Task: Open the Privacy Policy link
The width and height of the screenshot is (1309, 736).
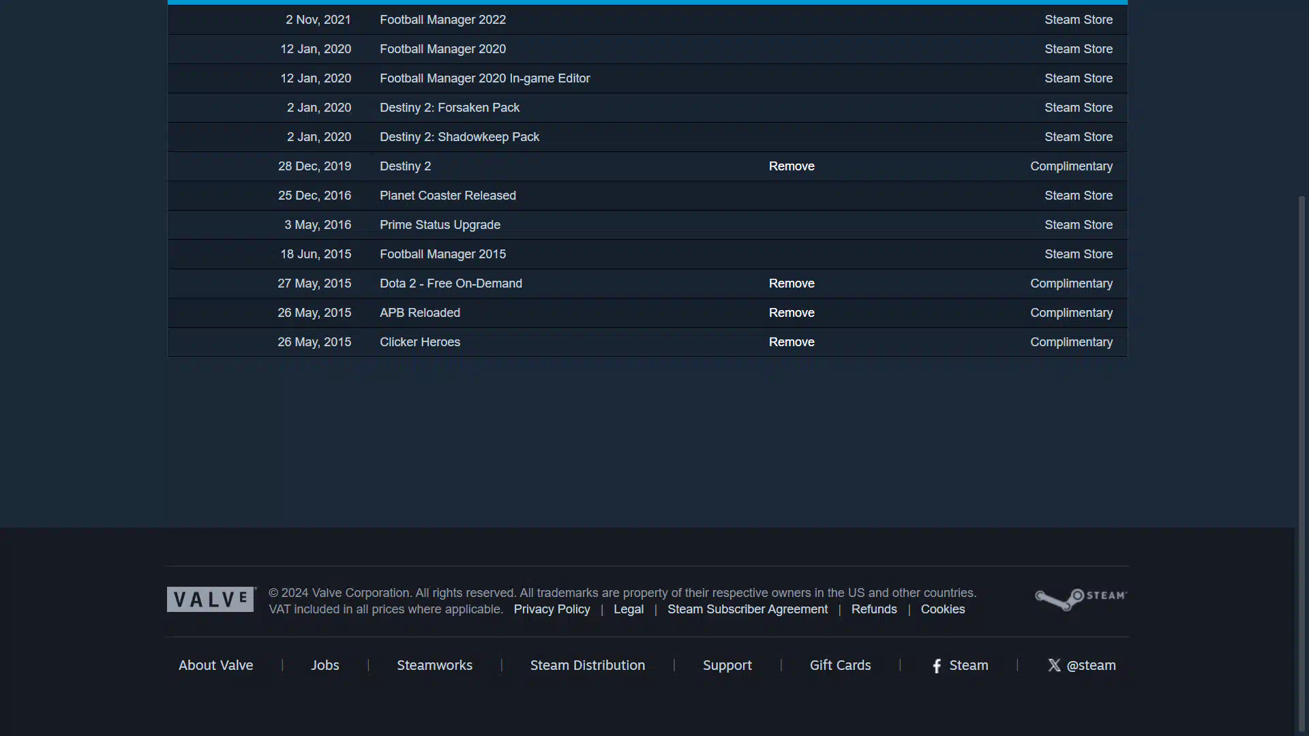Action: 552,609
